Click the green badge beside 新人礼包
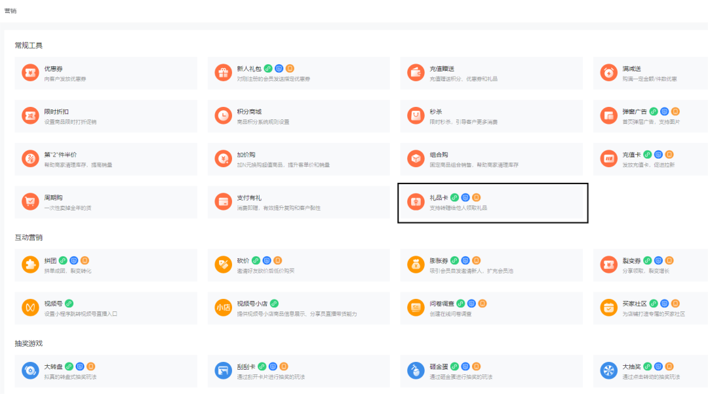 (268, 69)
